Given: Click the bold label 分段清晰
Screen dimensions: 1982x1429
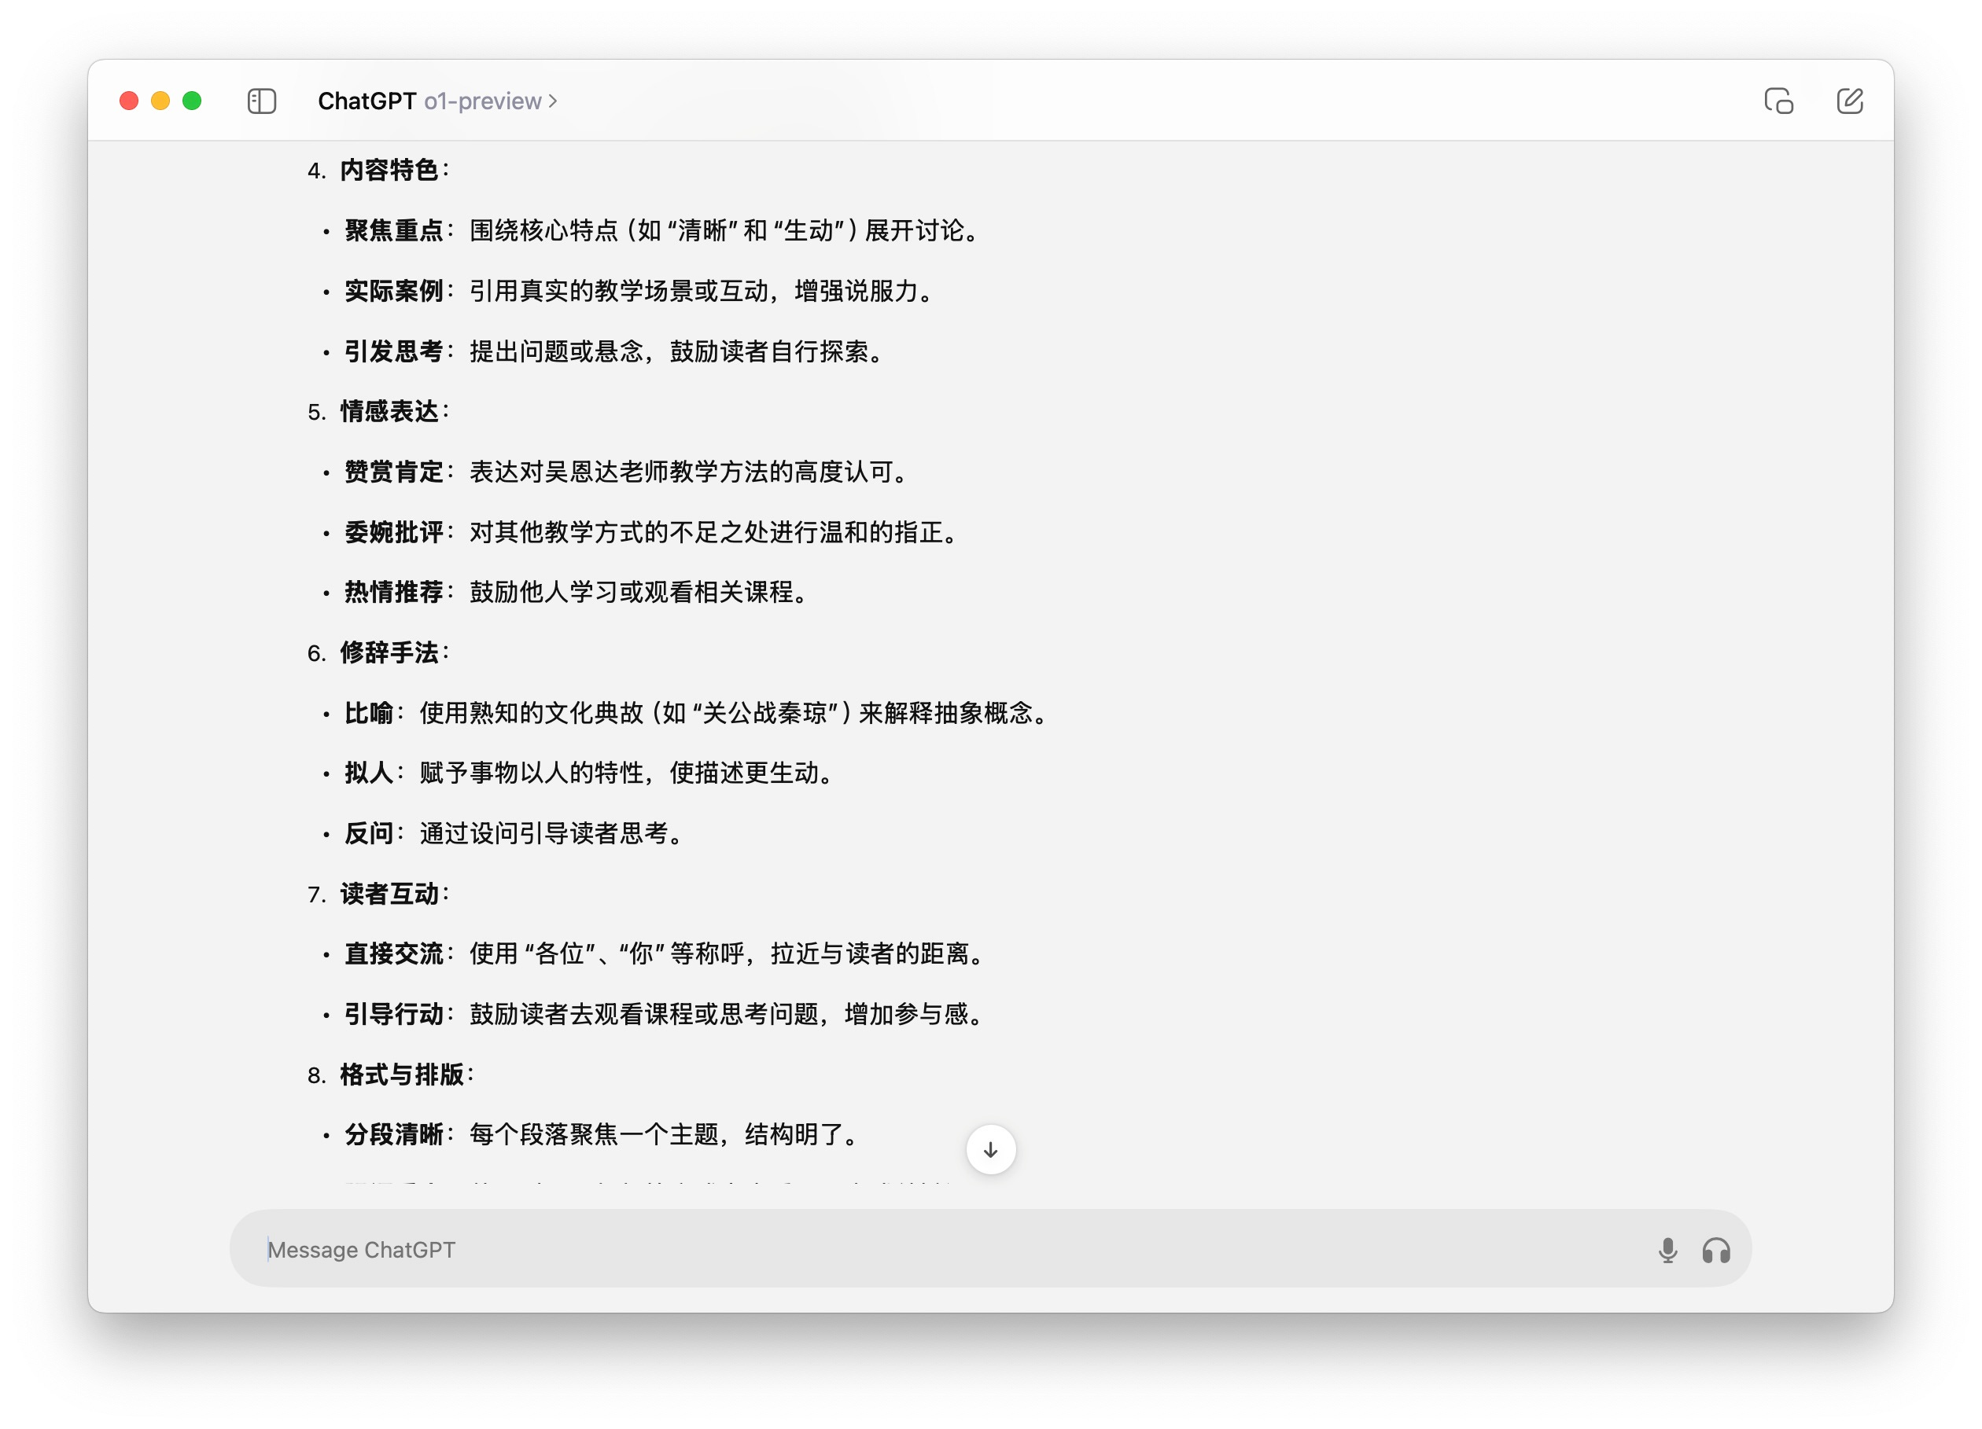Looking at the screenshot, I should pos(395,1136).
